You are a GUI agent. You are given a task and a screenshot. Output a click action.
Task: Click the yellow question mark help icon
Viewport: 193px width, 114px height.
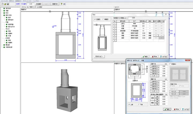pos(61,4)
